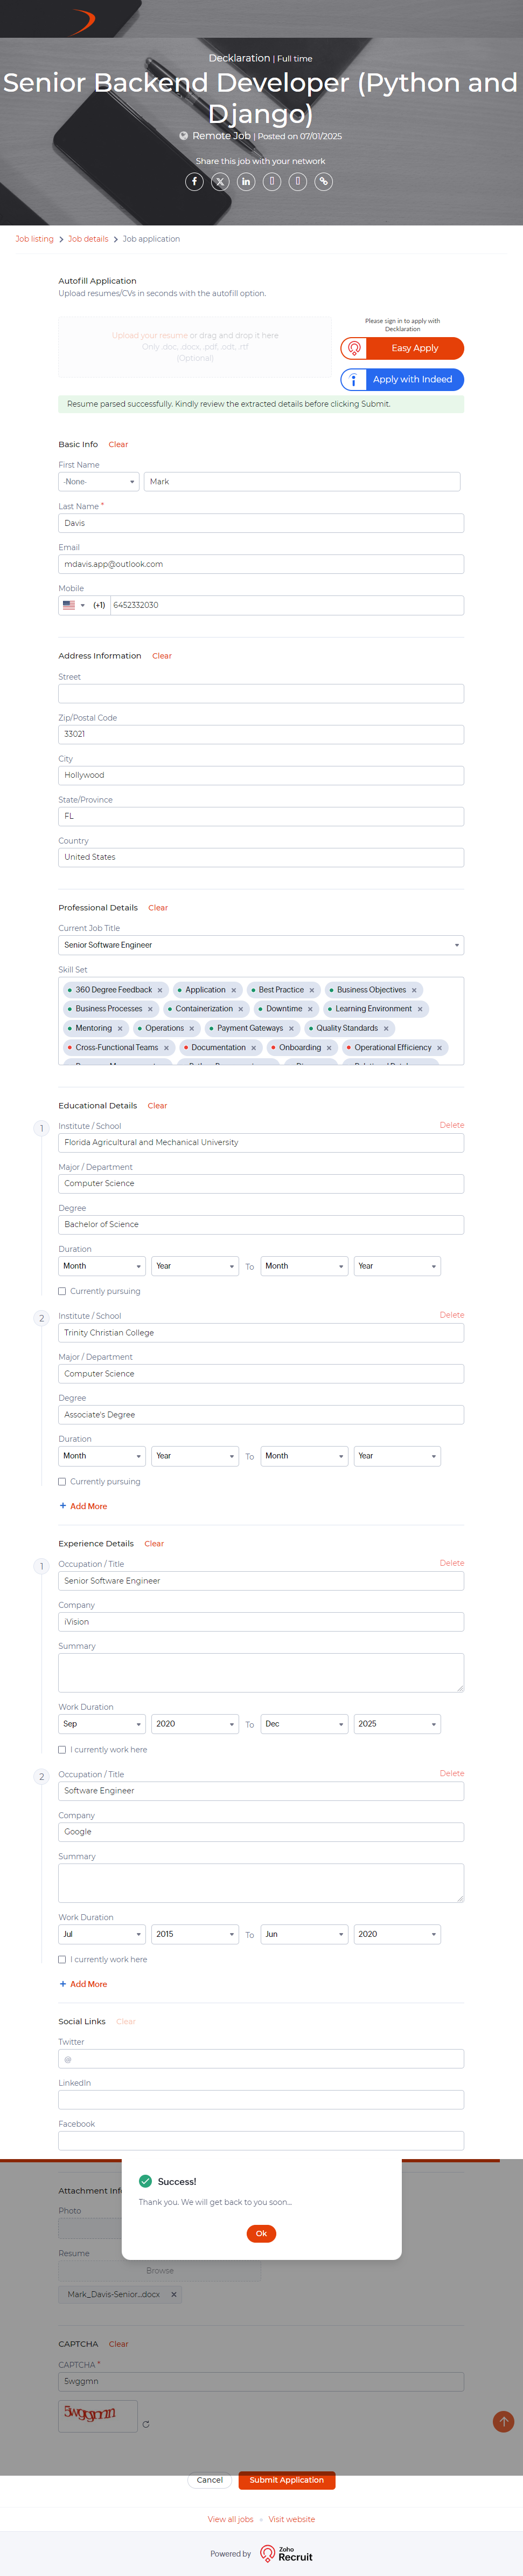The image size is (523, 2576).
Task: Tick I currently work here for Google
Action: (x=62, y=1960)
